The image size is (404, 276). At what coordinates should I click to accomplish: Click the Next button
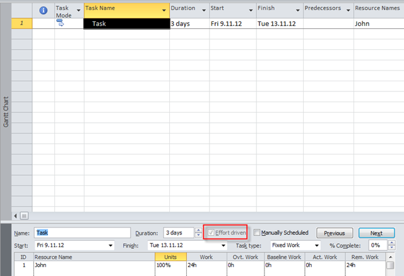pyautogui.click(x=376, y=233)
